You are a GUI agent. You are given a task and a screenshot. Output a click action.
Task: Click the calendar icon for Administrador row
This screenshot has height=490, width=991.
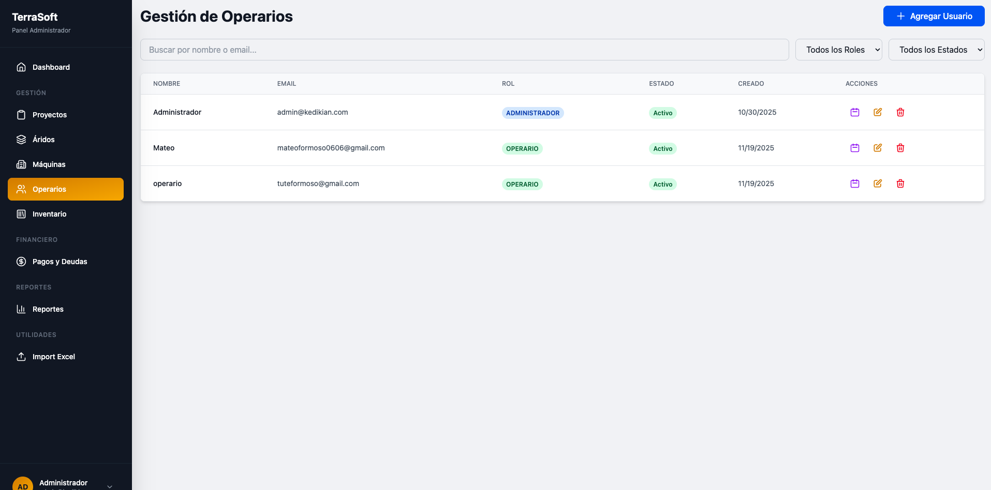pos(854,112)
